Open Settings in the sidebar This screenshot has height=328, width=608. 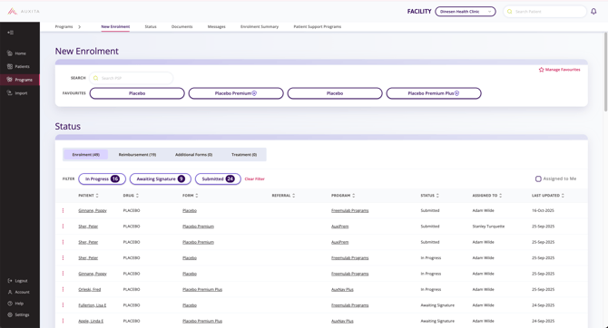click(x=18, y=314)
